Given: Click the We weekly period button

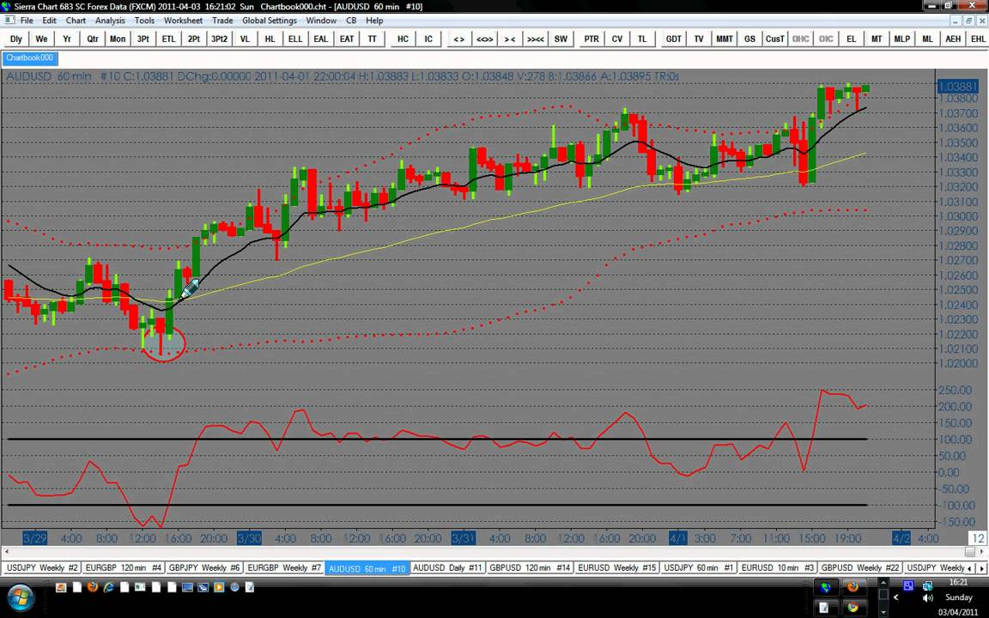Looking at the screenshot, I should tap(41, 39).
